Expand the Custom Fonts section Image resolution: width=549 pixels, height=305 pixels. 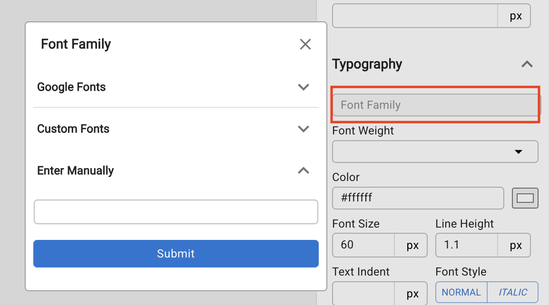pyautogui.click(x=303, y=129)
